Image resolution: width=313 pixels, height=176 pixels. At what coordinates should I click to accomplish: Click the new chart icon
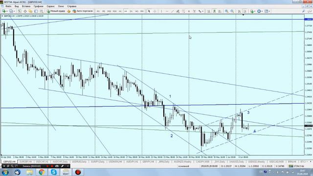point(4,11)
